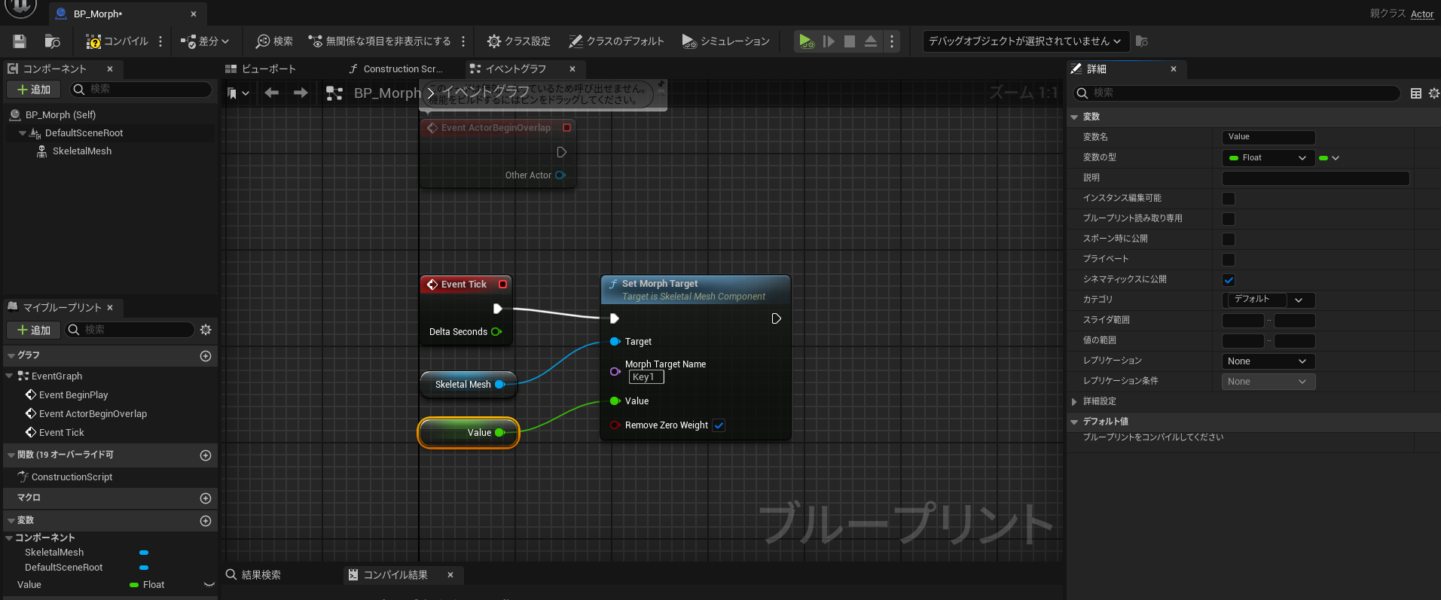1441x600 pixels.
Task: Click the Skeletal Mesh variable node
Action: 469,384
